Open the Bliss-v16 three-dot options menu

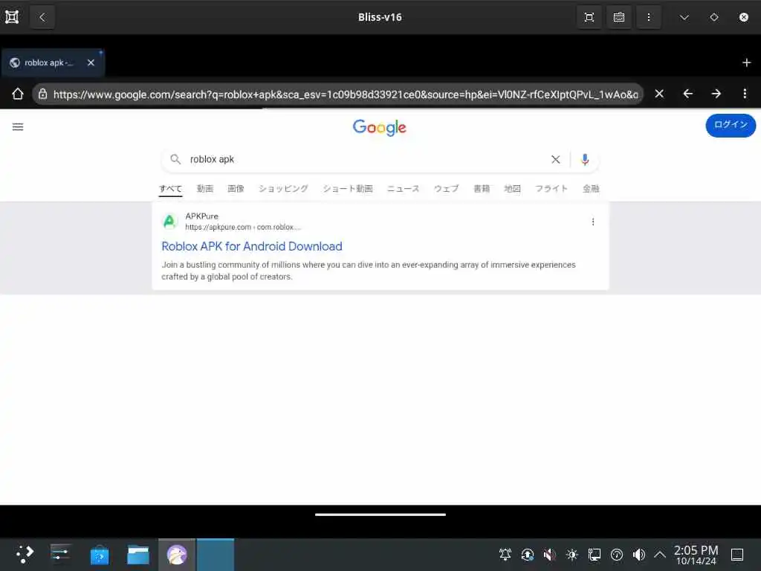(649, 17)
